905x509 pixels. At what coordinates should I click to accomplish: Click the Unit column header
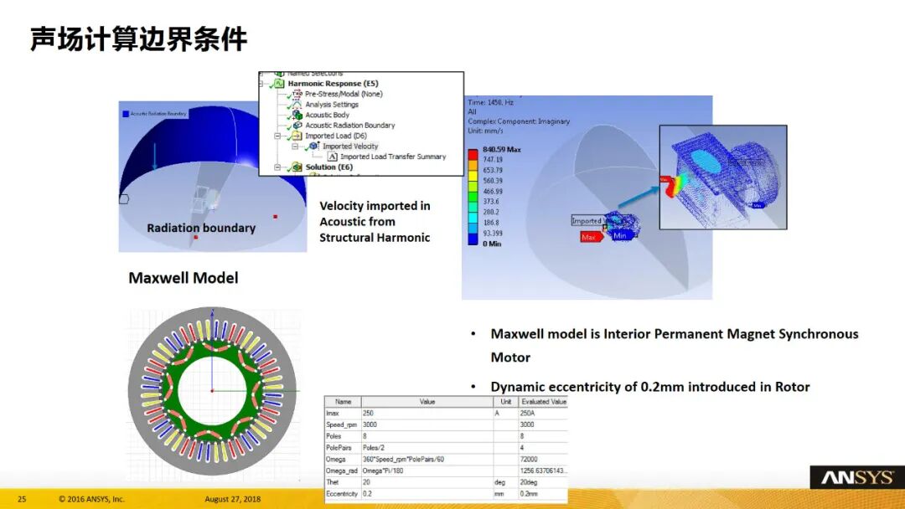point(505,402)
